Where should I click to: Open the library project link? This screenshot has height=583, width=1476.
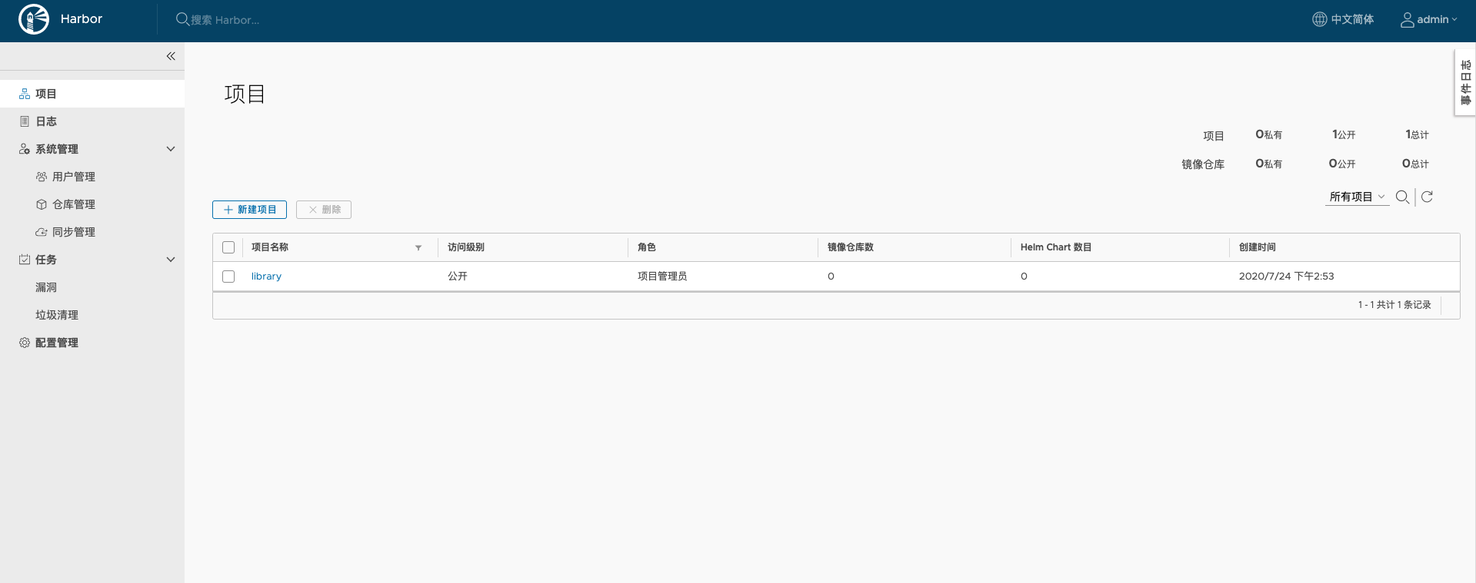266,277
